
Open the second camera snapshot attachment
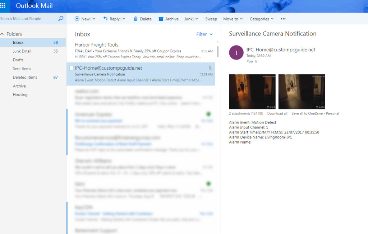click(x=302, y=92)
